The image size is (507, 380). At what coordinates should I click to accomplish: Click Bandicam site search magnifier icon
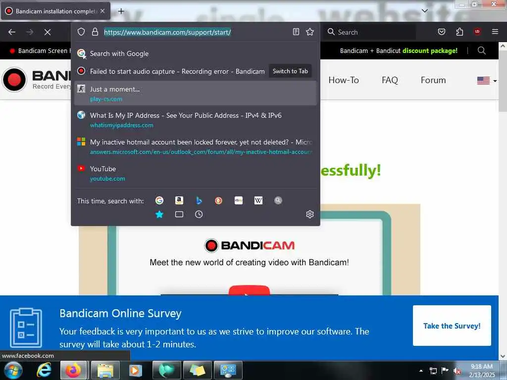482,51
